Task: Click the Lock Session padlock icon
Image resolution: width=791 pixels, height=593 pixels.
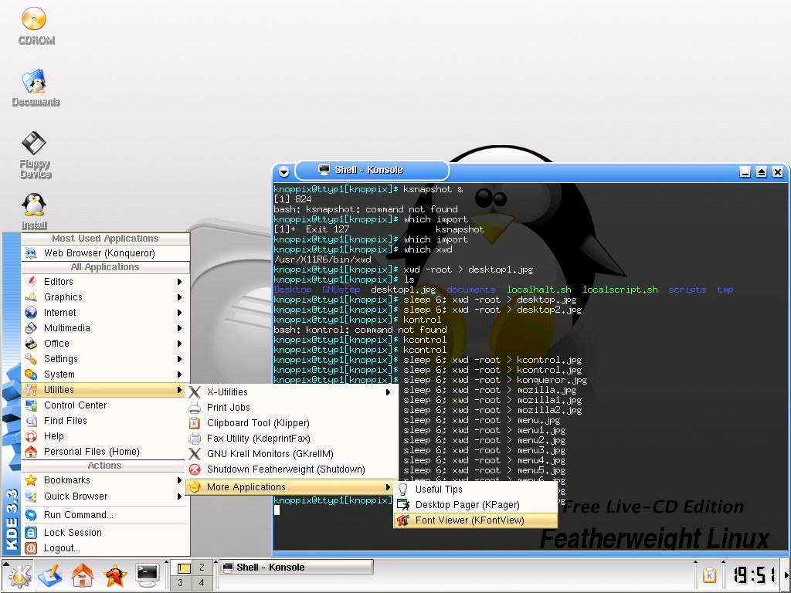Action: pos(31,533)
